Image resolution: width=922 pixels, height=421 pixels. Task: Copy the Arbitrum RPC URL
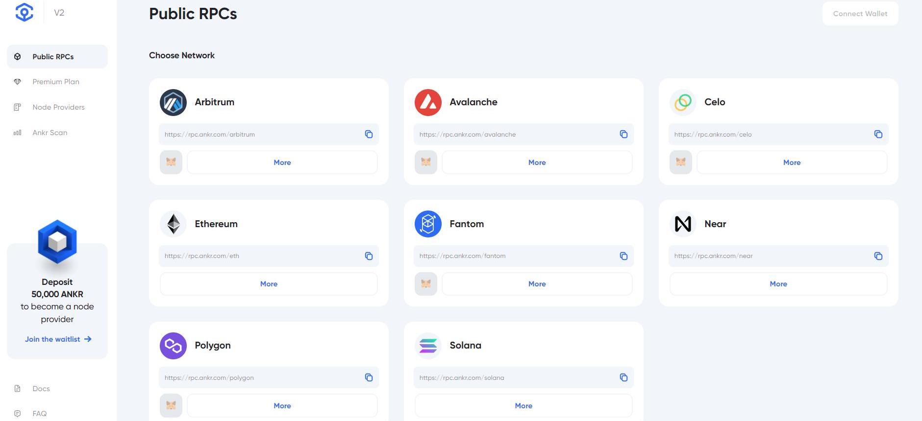[369, 134]
